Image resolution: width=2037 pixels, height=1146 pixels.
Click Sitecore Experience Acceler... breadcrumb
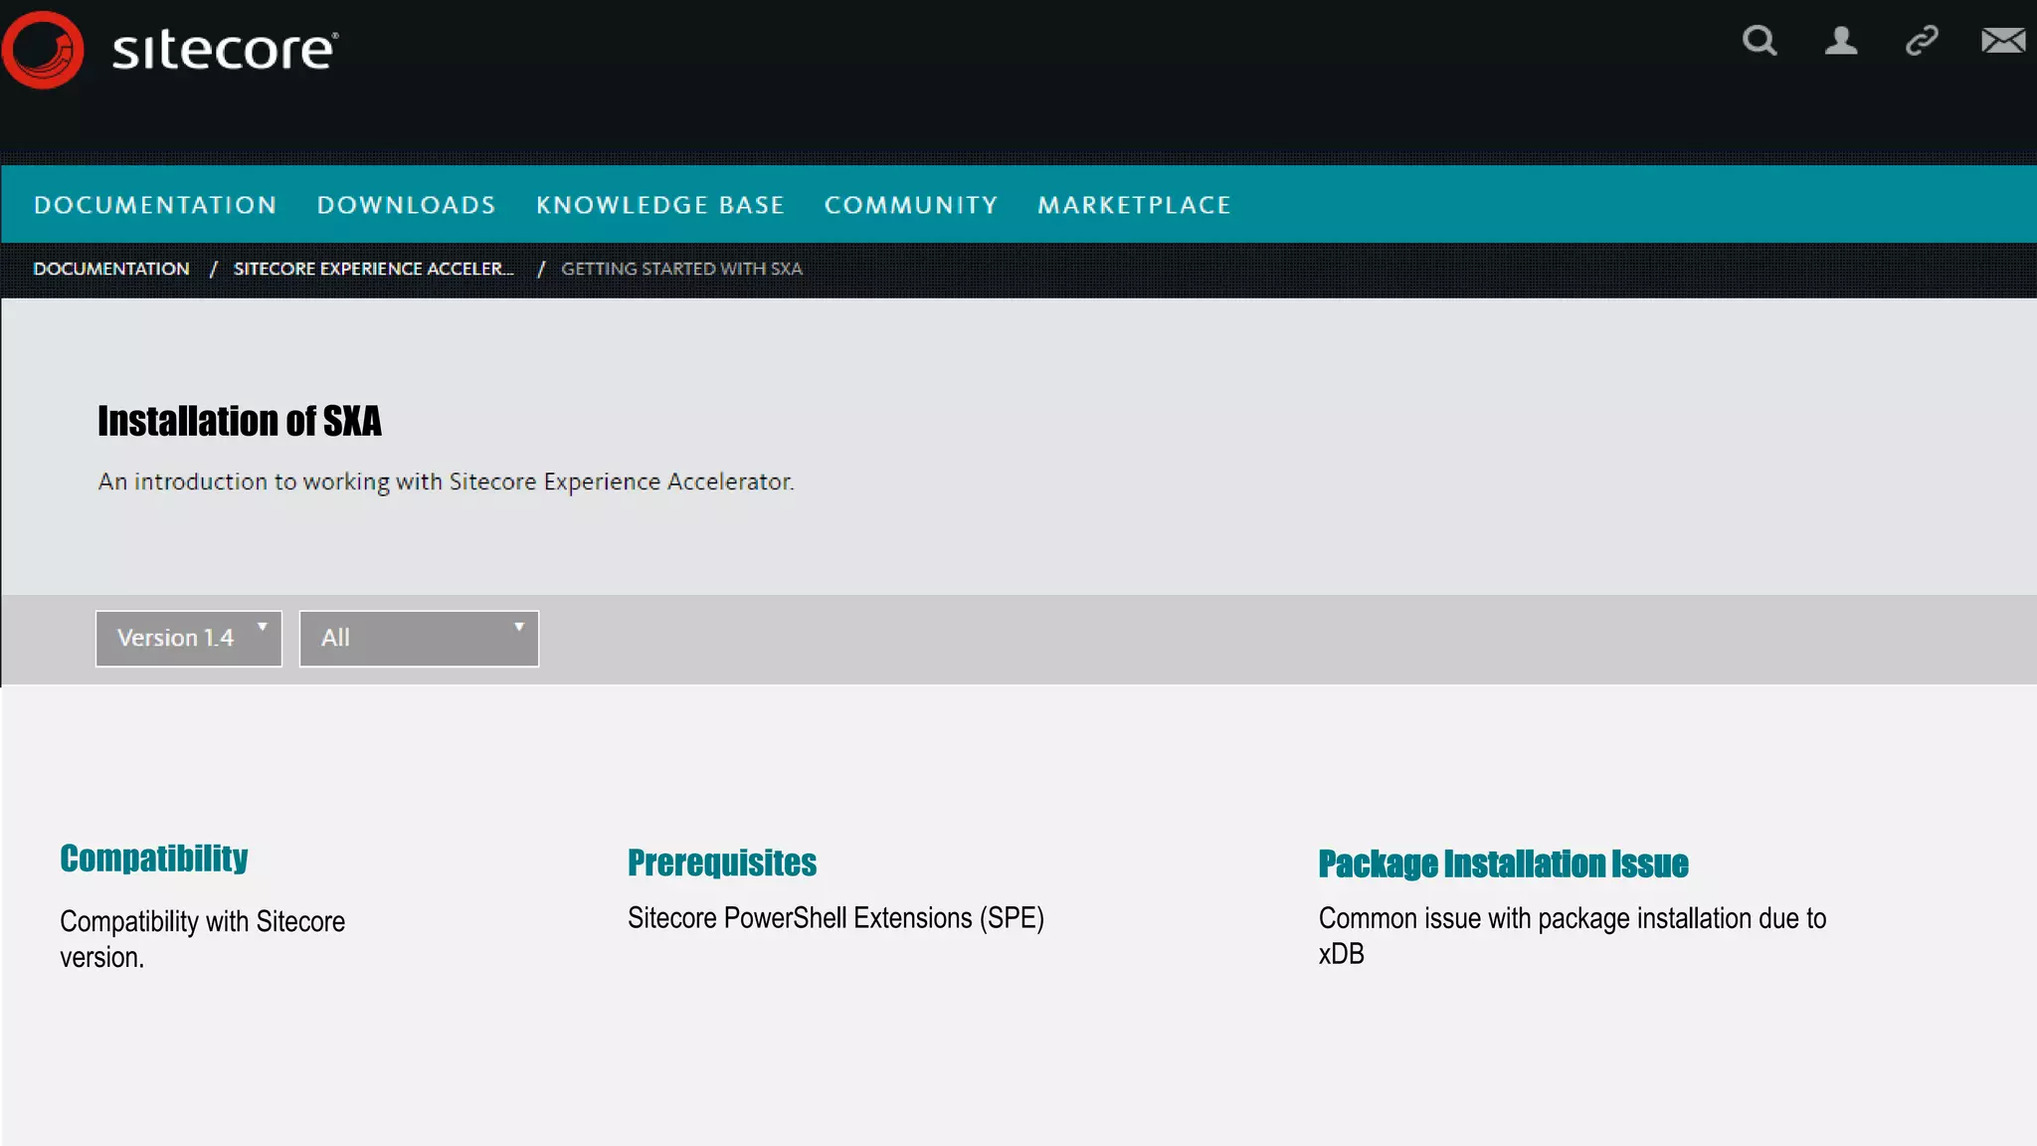(x=373, y=269)
